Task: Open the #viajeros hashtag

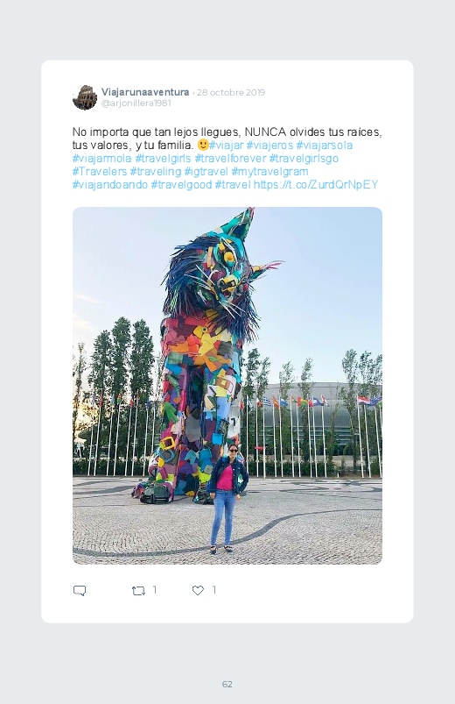Action: 269,146
